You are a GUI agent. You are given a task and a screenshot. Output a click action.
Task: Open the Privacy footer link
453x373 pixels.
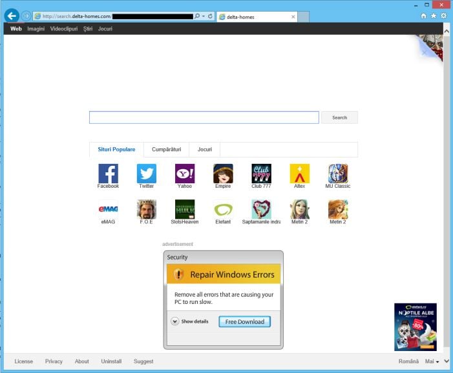pos(54,361)
